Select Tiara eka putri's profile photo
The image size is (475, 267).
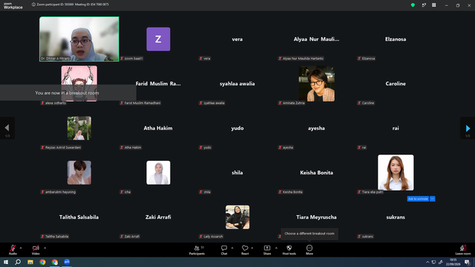pos(396,173)
